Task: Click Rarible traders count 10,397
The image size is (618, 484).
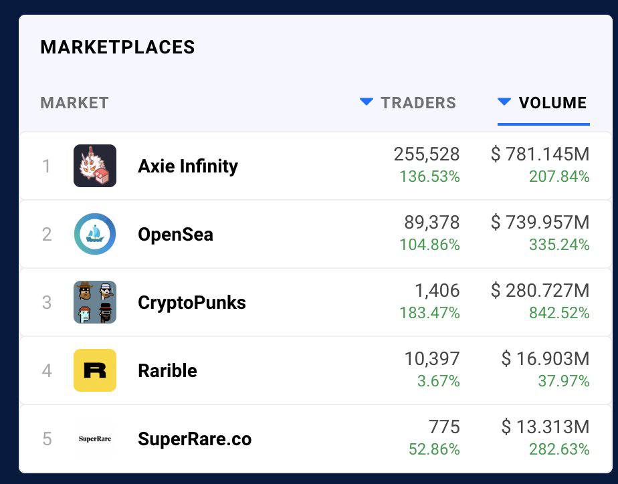Action: point(431,359)
